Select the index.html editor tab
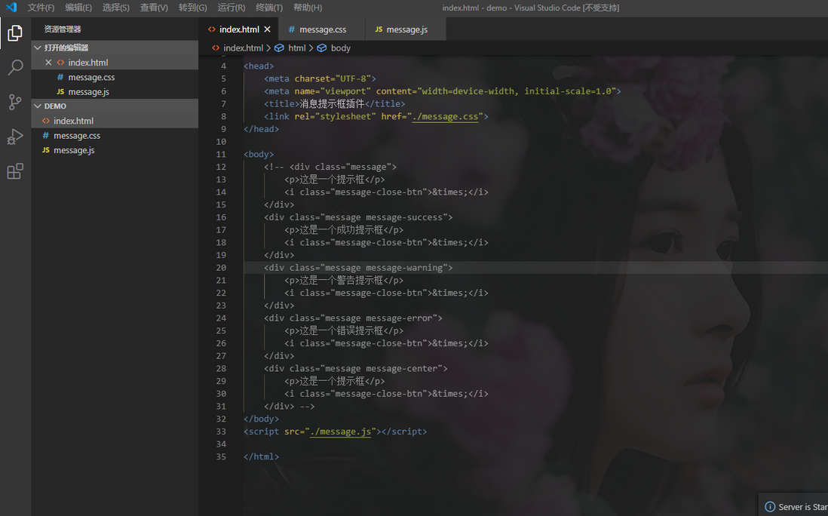 [239, 29]
